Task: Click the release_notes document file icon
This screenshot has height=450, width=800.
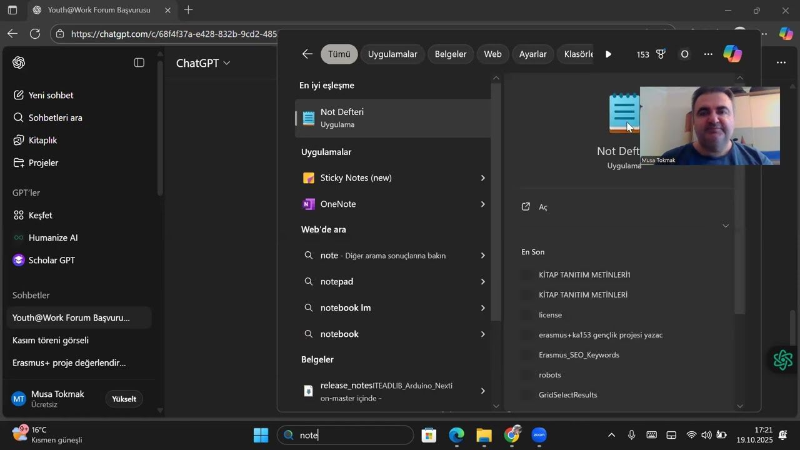Action: pos(308,391)
